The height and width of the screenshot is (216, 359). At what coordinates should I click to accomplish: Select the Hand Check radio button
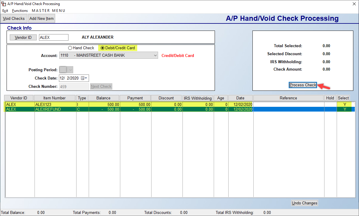(x=70, y=48)
